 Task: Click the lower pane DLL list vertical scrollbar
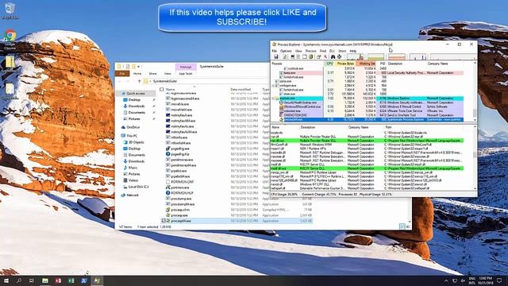coord(475,157)
